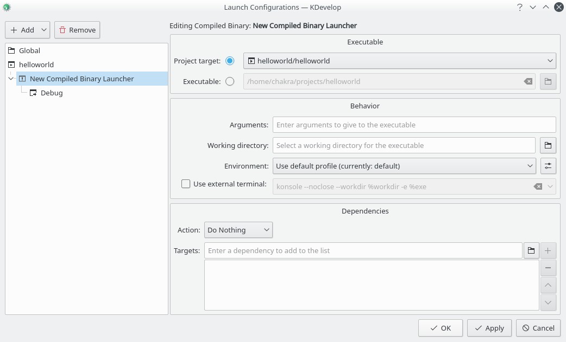The image size is (566, 342).
Task: Click the Apply button
Action: coord(489,328)
